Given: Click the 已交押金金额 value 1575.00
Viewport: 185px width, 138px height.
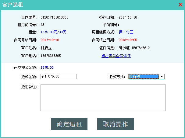Looking at the screenshot, I should [x=47, y=67].
